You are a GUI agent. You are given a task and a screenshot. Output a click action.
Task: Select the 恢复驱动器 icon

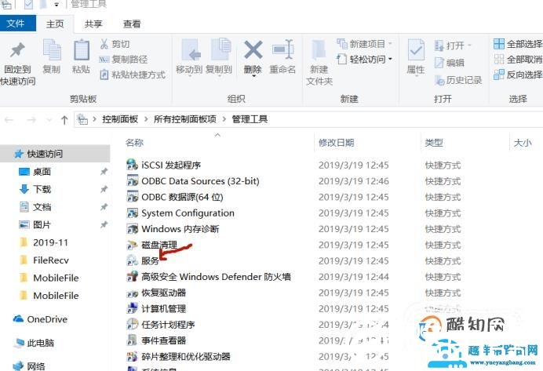click(133, 293)
